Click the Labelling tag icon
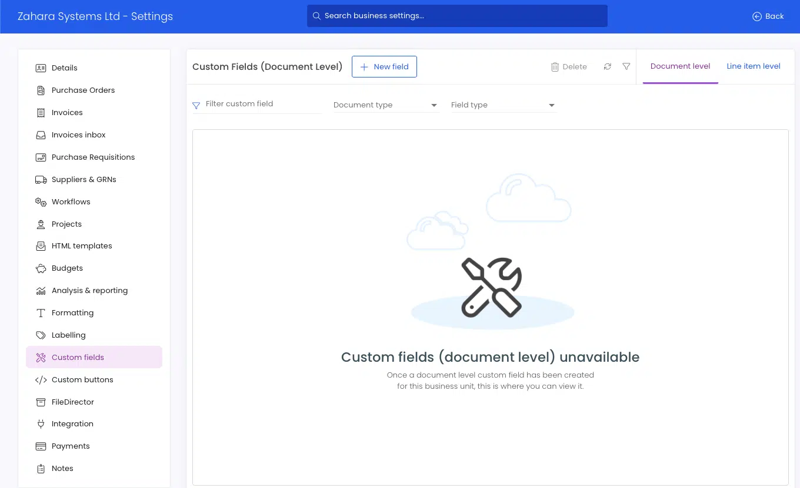 tap(41, 335)
